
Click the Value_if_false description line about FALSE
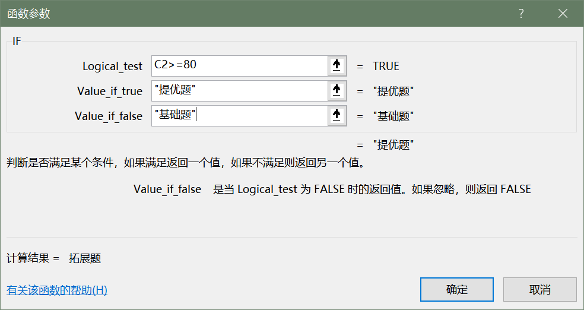(x=332, y=189)
